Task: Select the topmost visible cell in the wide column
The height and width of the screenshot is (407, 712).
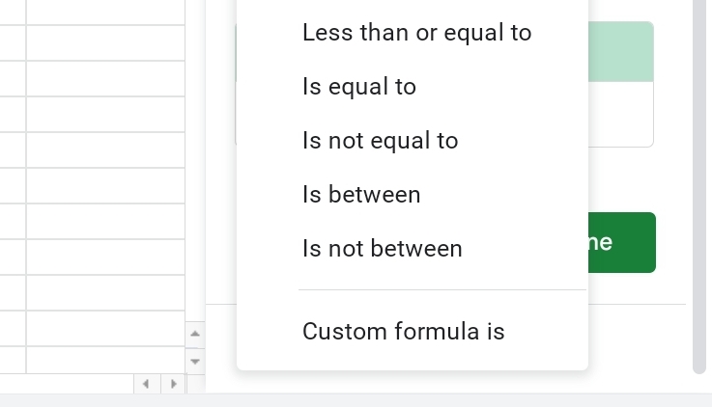Action: tap(104, 13)
